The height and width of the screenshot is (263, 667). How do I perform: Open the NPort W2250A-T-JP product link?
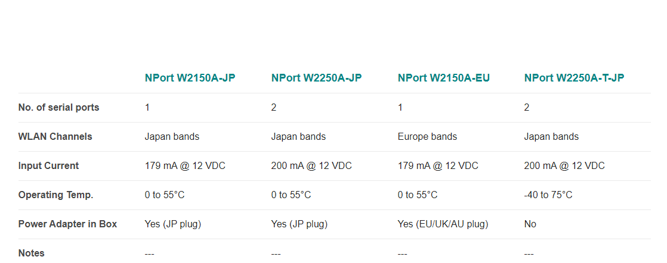tap(575, 78)
